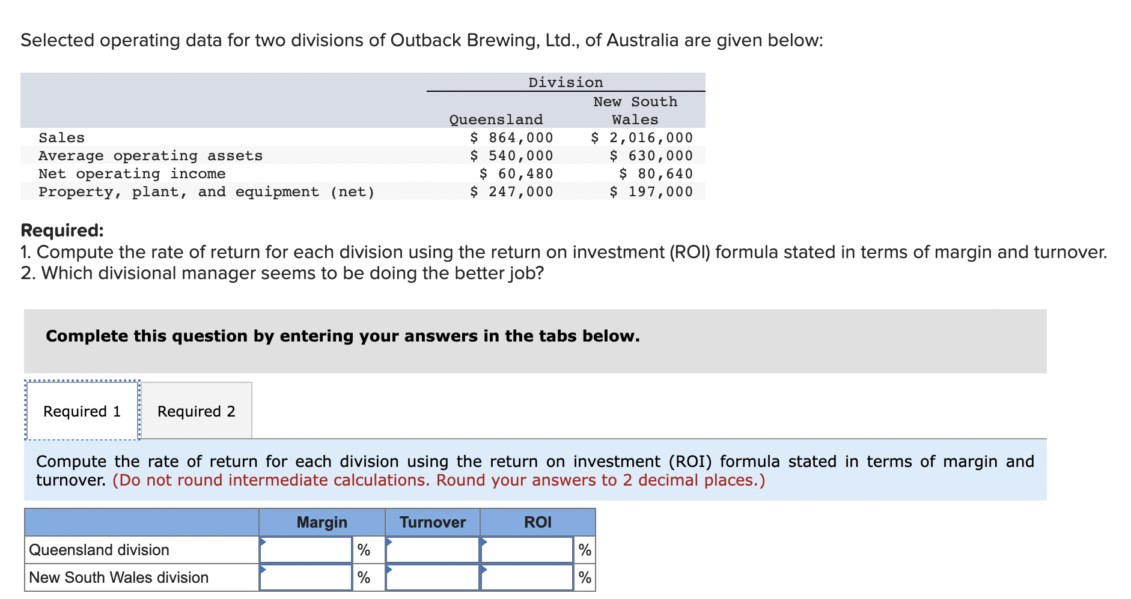Click the corner marker in New South Wales Margin cell
Image resolution: width=1131 pixels, height=599 pixels.
coord(263,571)
